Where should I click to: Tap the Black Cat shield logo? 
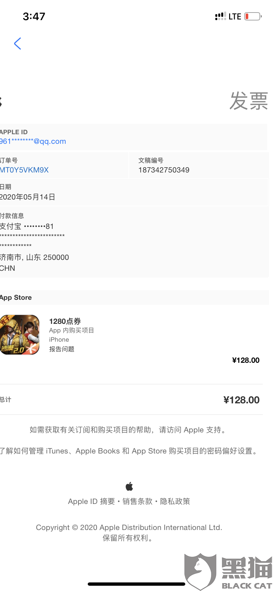[200, 571]
